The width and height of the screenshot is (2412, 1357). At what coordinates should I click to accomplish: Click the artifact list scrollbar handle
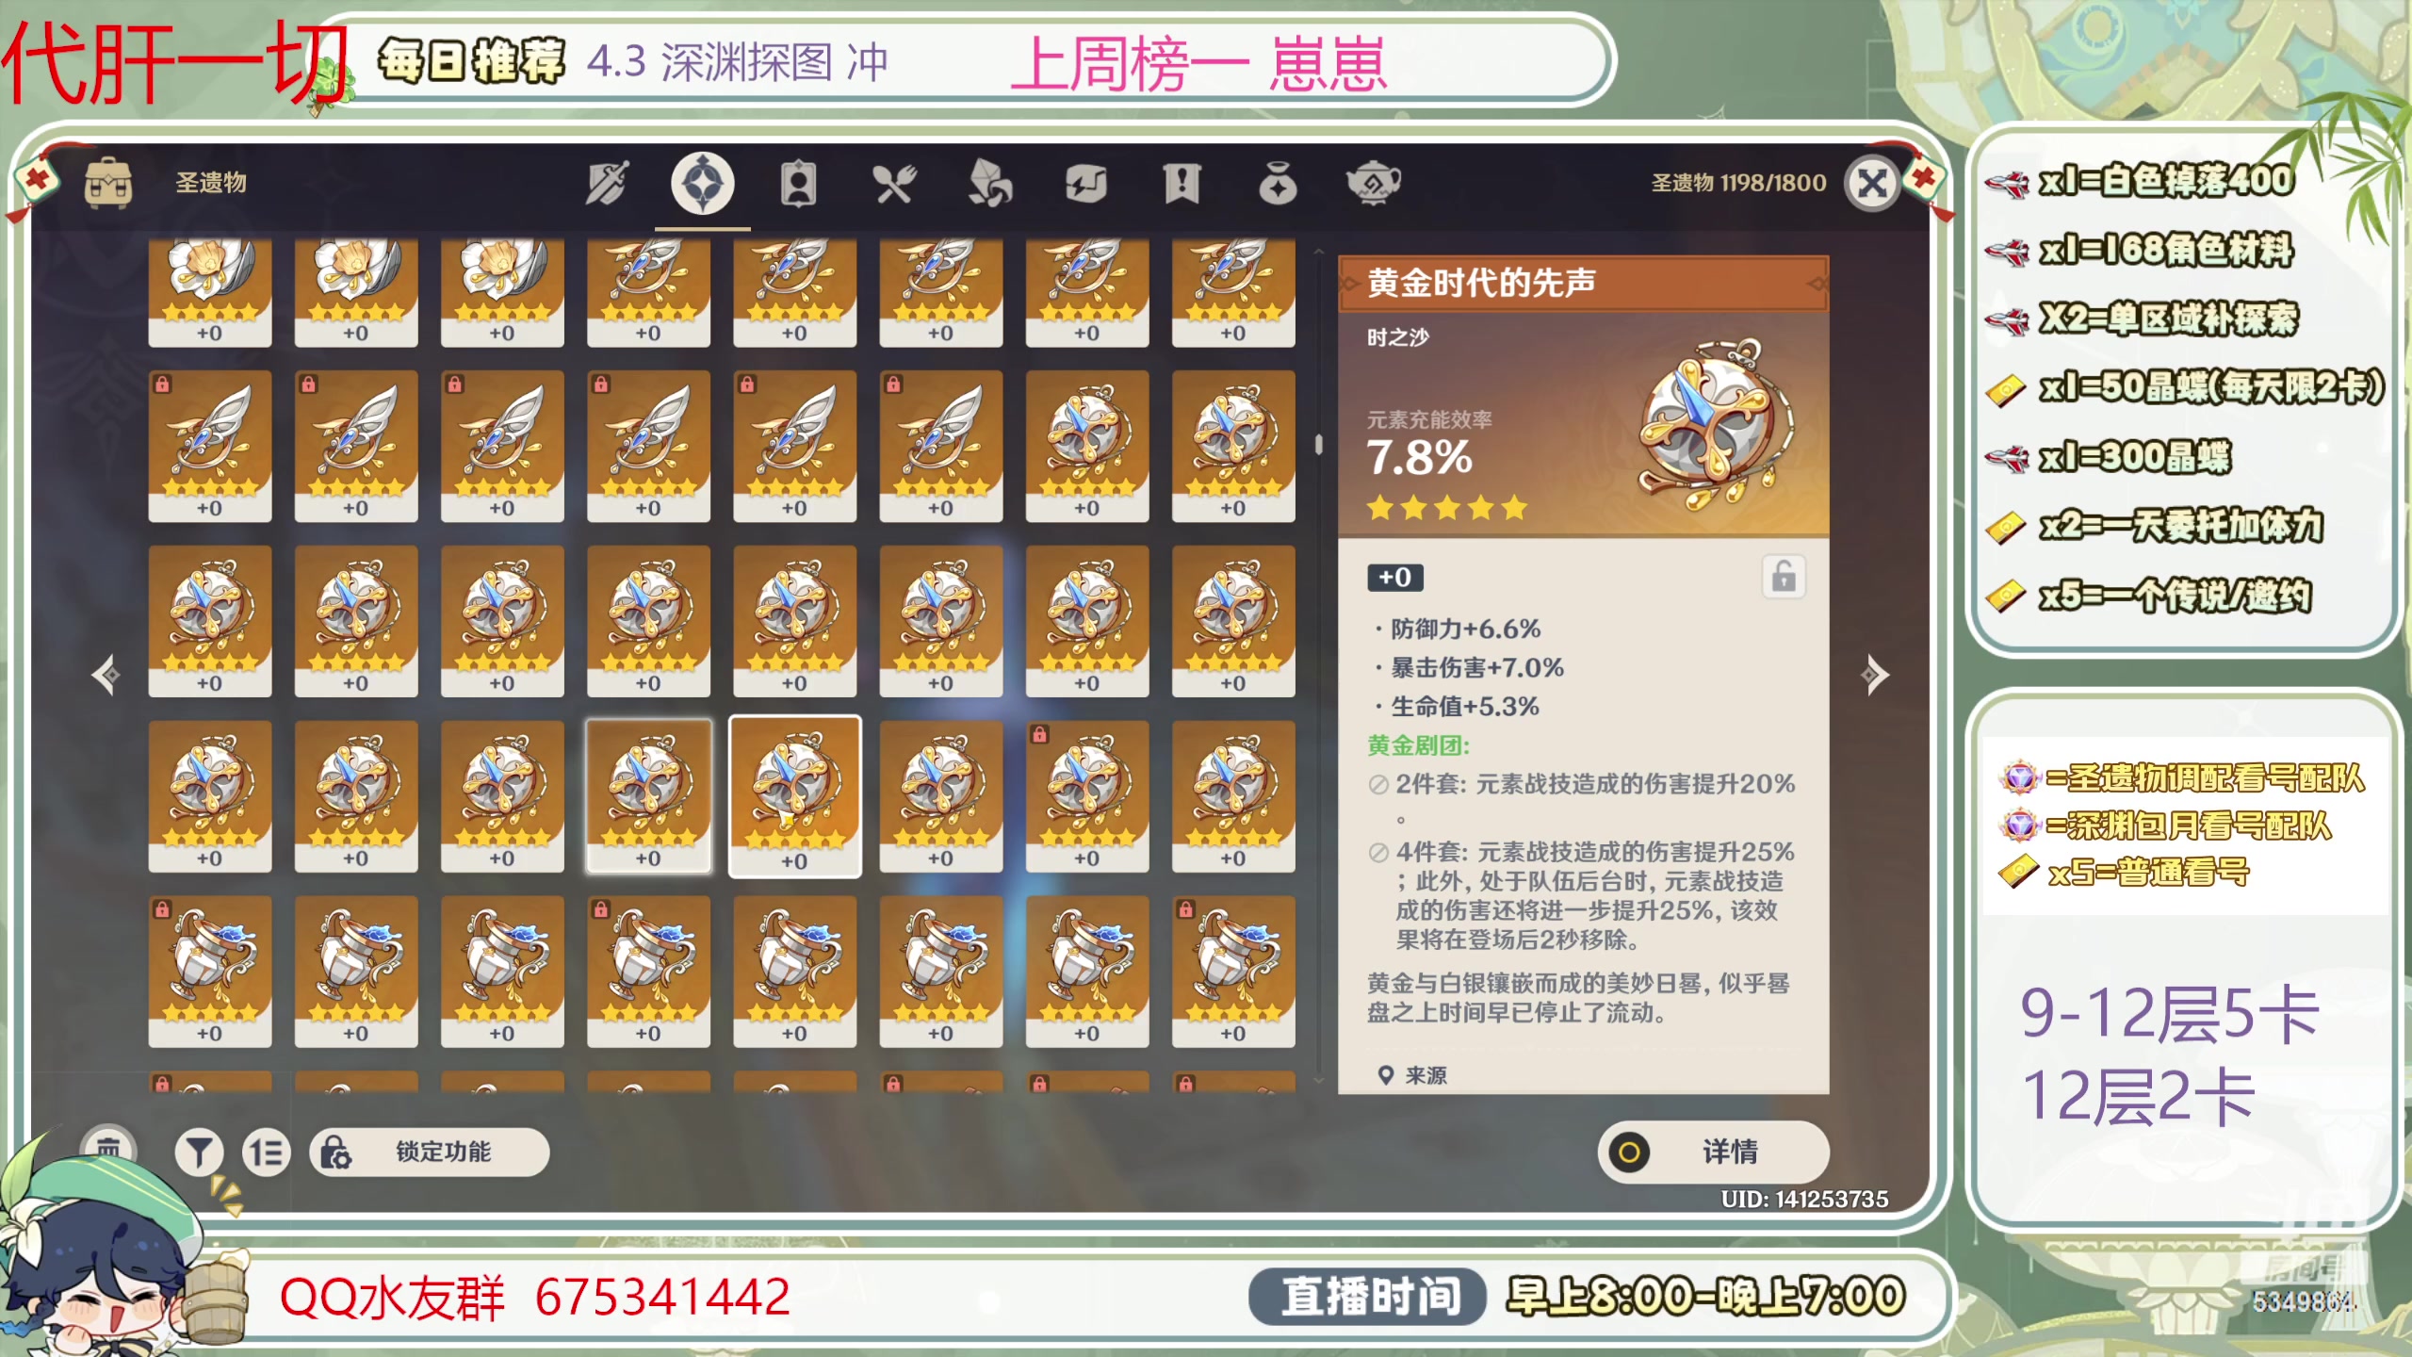click(x=1318, y=444)
